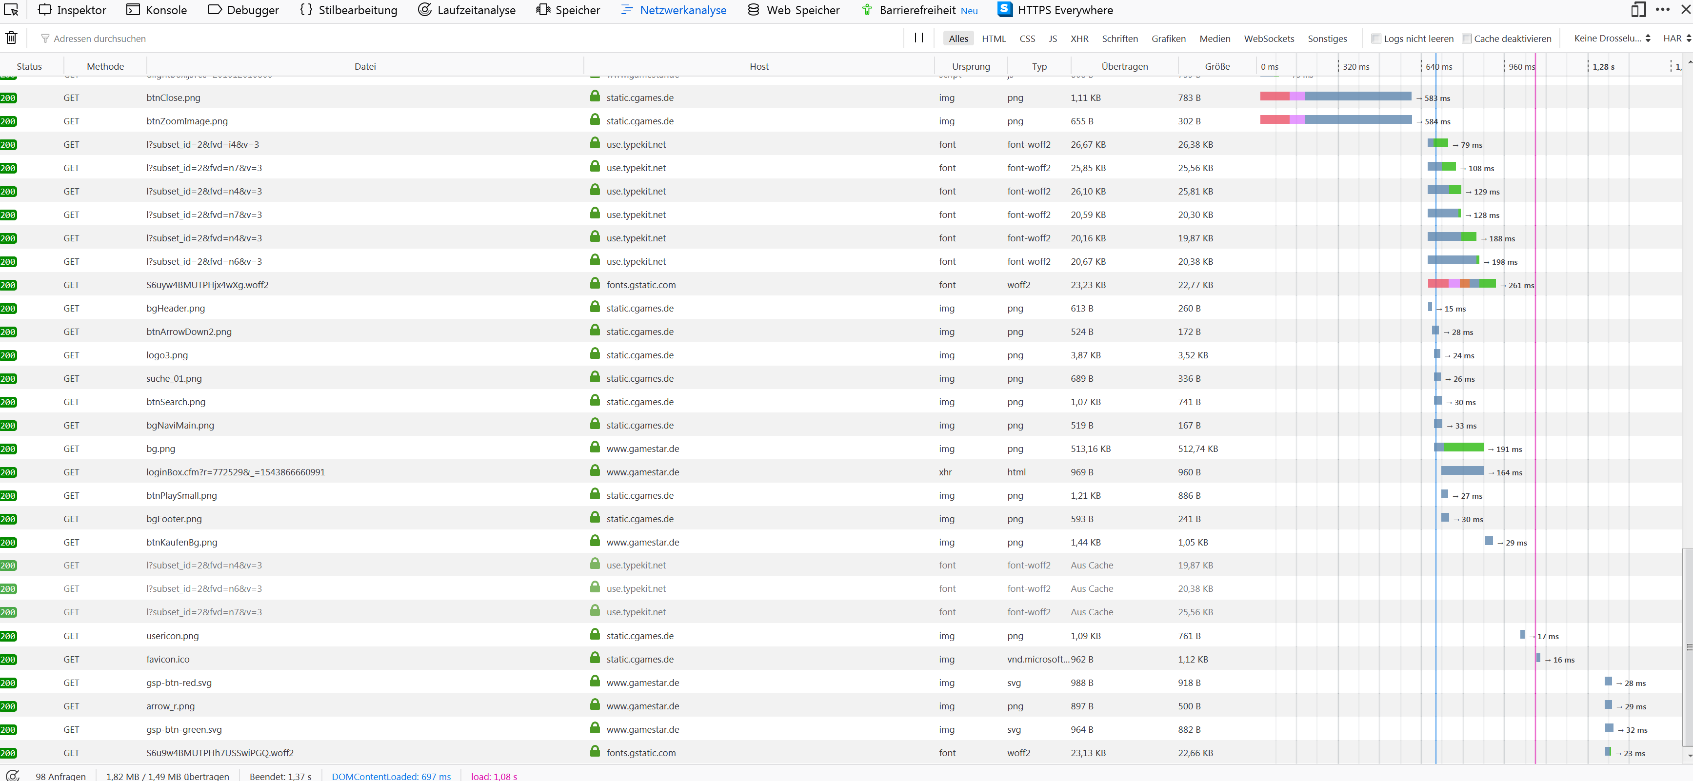
Task: Pause network recording
Action: (x=919, y=38)
